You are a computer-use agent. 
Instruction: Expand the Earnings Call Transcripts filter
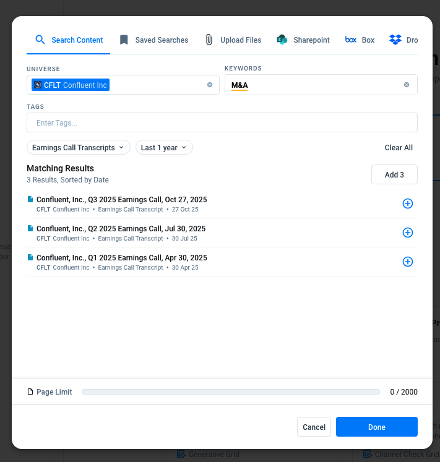tap(79, 147)
